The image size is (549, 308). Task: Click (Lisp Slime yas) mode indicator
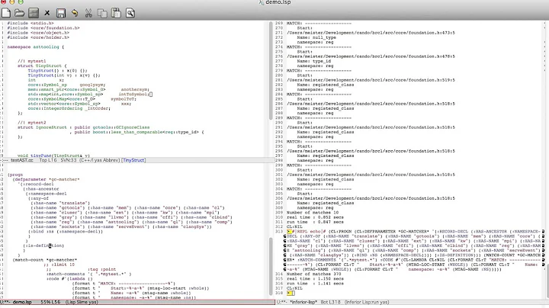[x=82, y=302]
